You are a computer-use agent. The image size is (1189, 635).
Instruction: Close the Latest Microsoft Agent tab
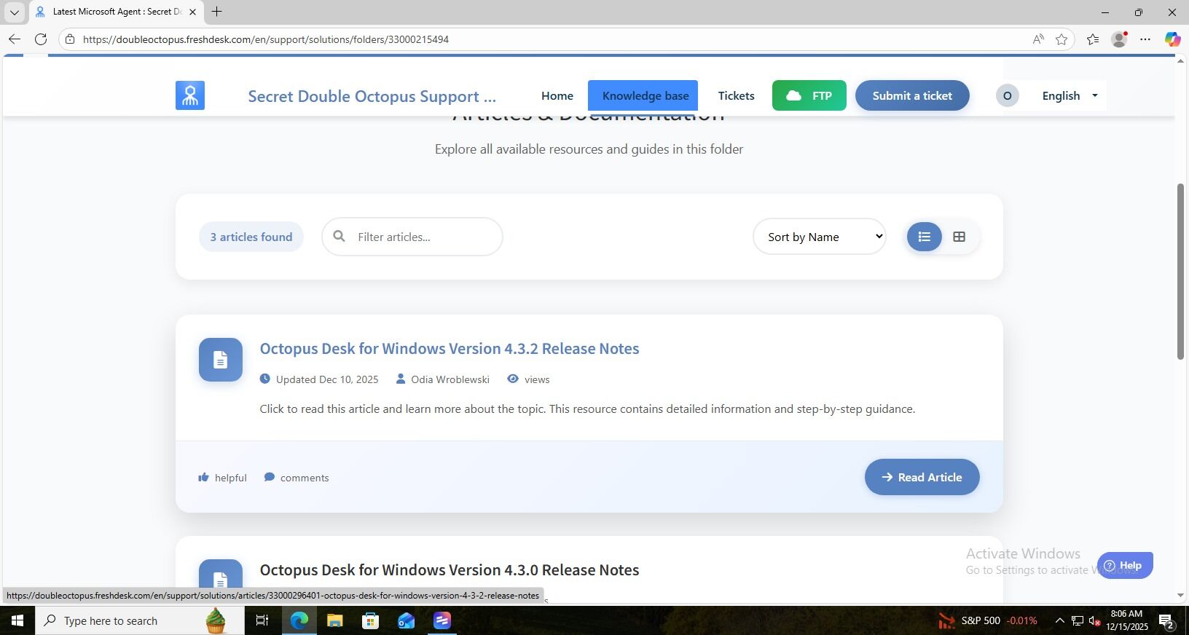click(x=192, y=12)
